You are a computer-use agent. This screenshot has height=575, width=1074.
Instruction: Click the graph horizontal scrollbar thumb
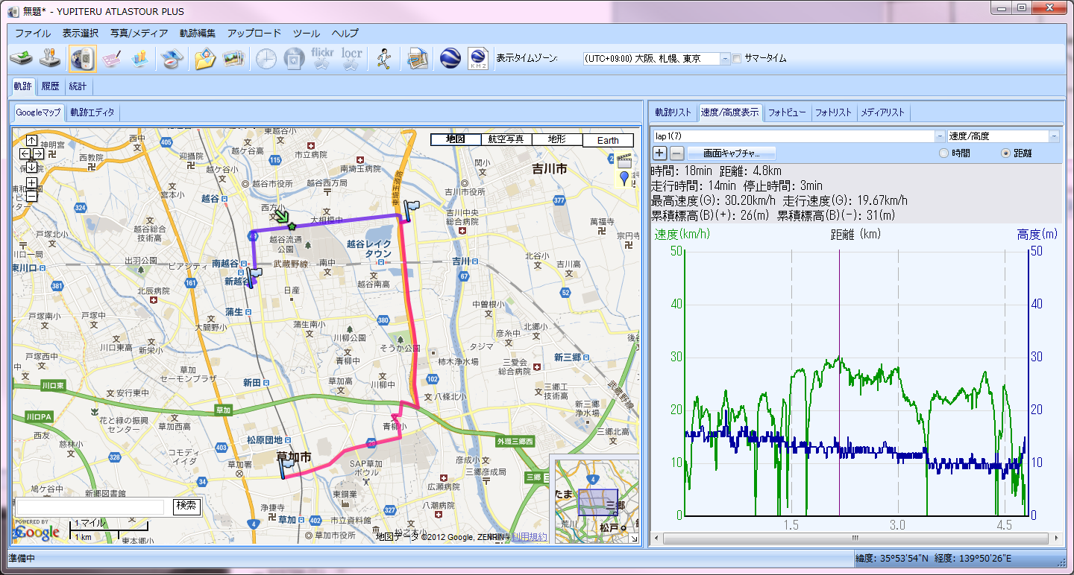click(855, 538)
